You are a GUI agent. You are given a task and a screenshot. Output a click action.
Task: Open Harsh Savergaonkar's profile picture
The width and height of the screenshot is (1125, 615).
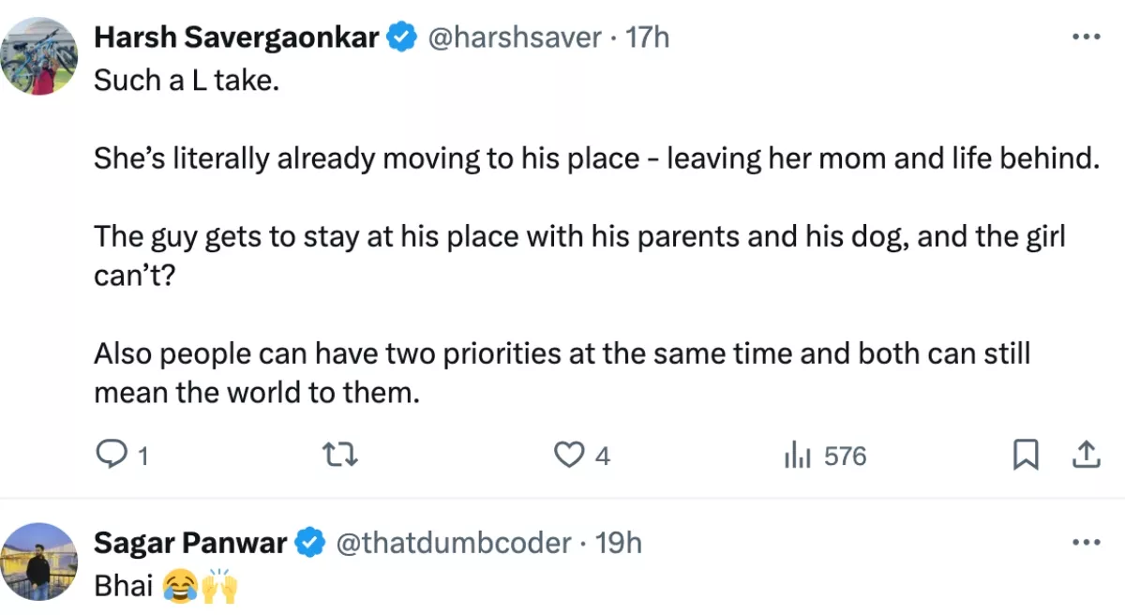[x=39, y=54]
